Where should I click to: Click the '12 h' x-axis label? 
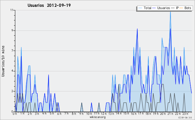104,114
